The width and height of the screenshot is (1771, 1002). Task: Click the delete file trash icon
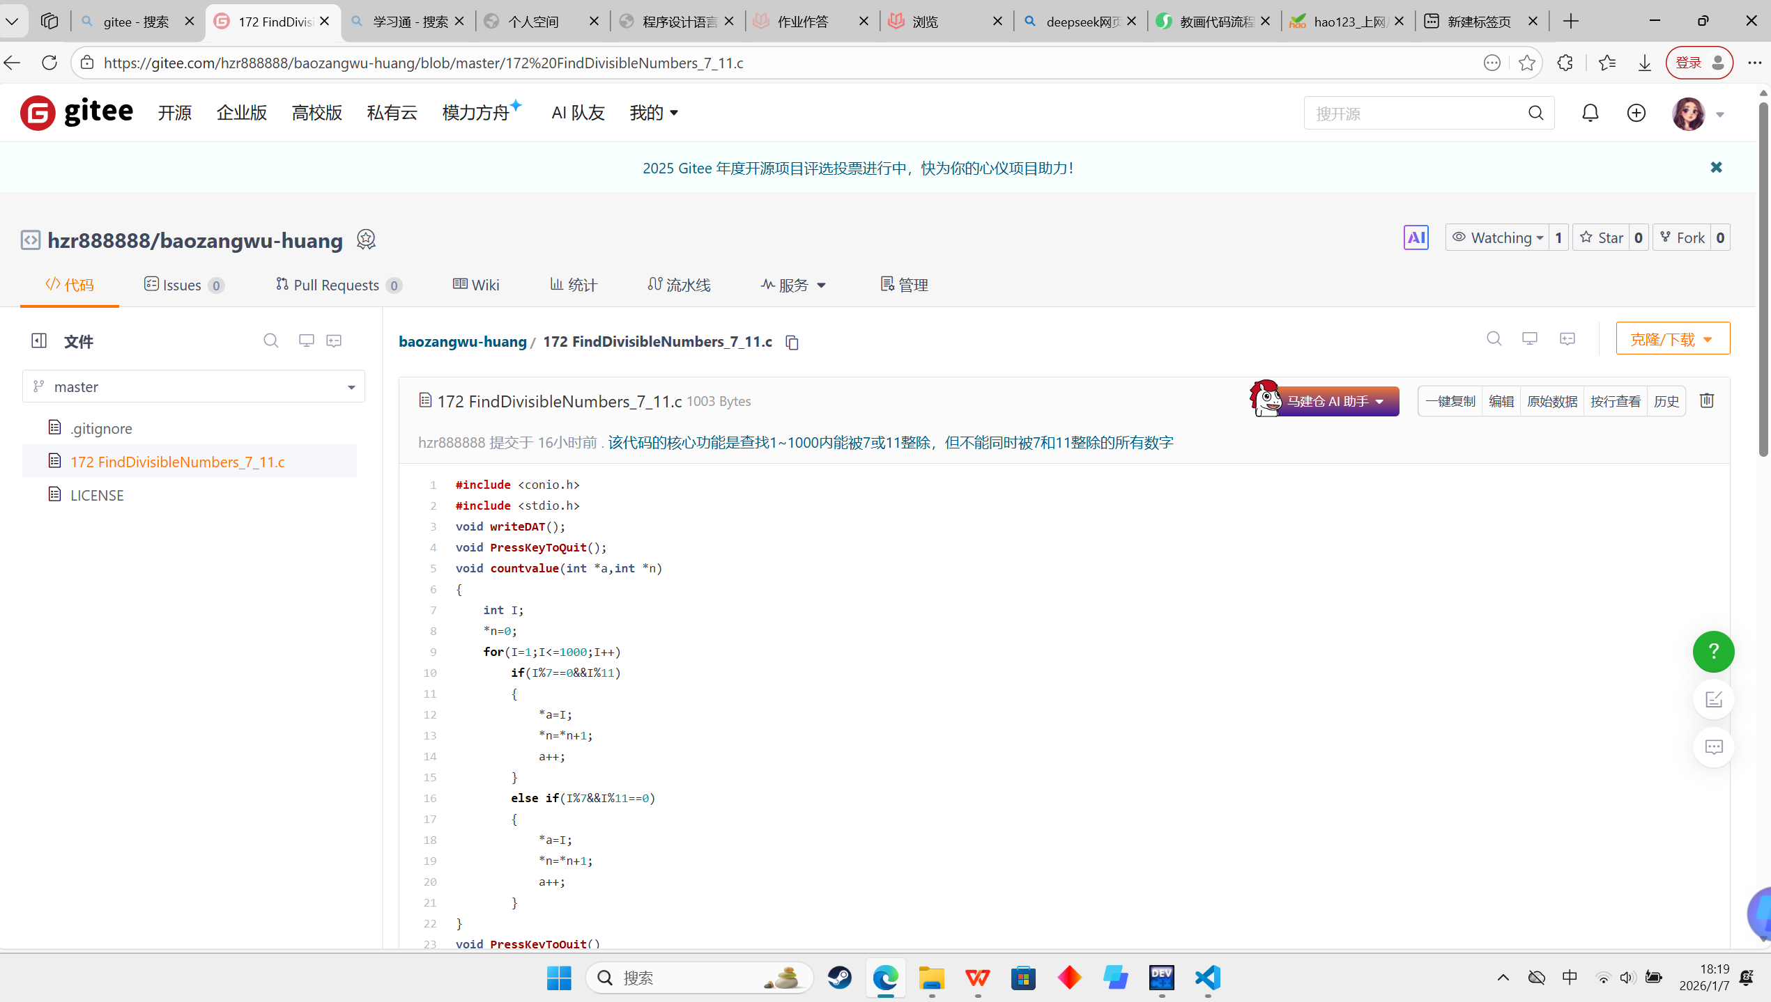click(1706, 400)
